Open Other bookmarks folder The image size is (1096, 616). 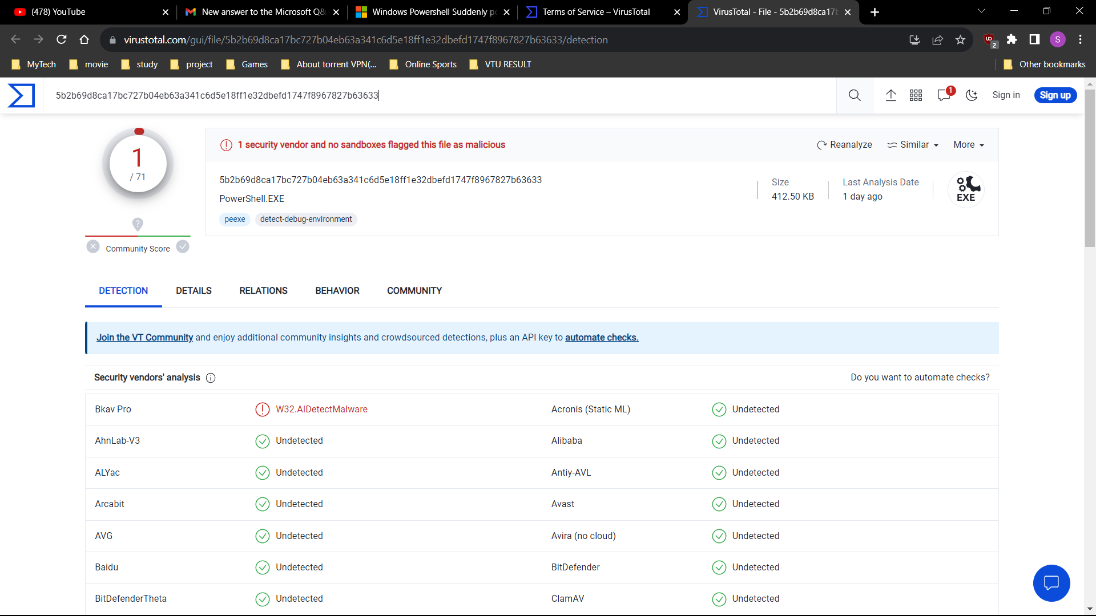(1045, 64)
